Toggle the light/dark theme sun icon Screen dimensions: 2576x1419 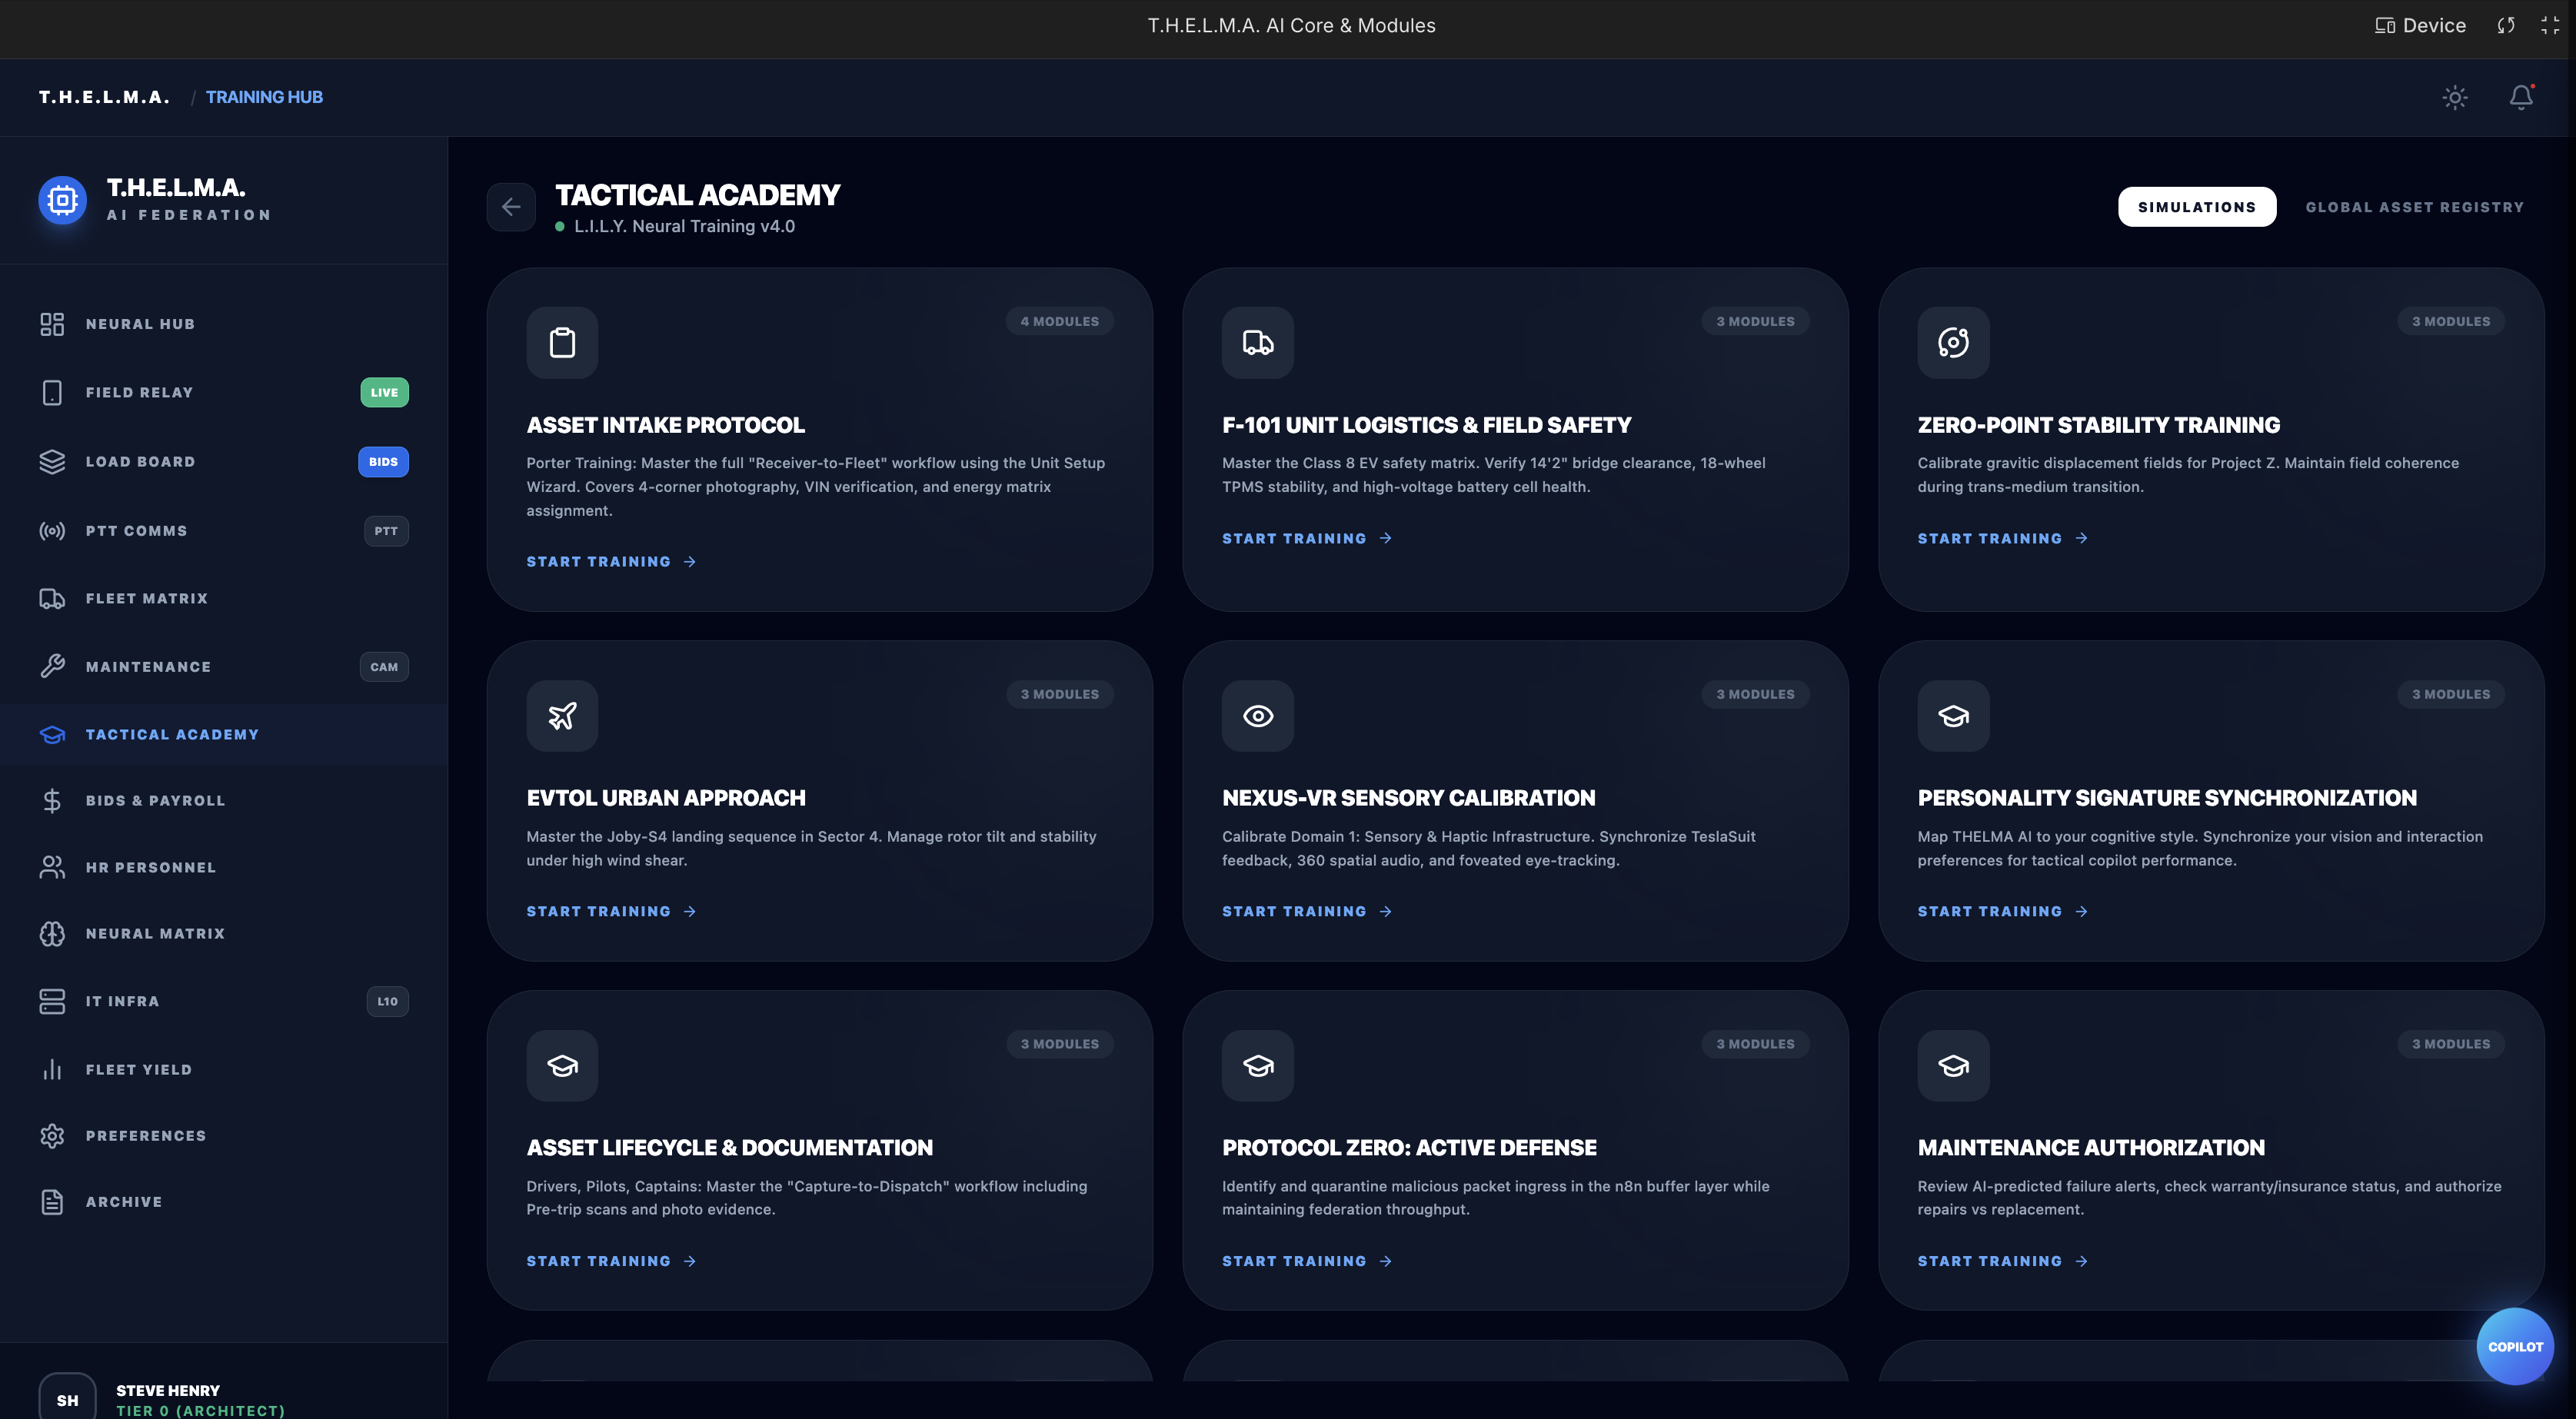coord(2454,97)
